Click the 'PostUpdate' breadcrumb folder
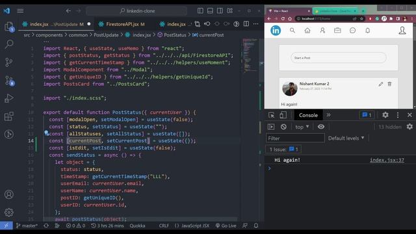Image resolution: width=416 pixels, height=234 pixels. [106, 35]
